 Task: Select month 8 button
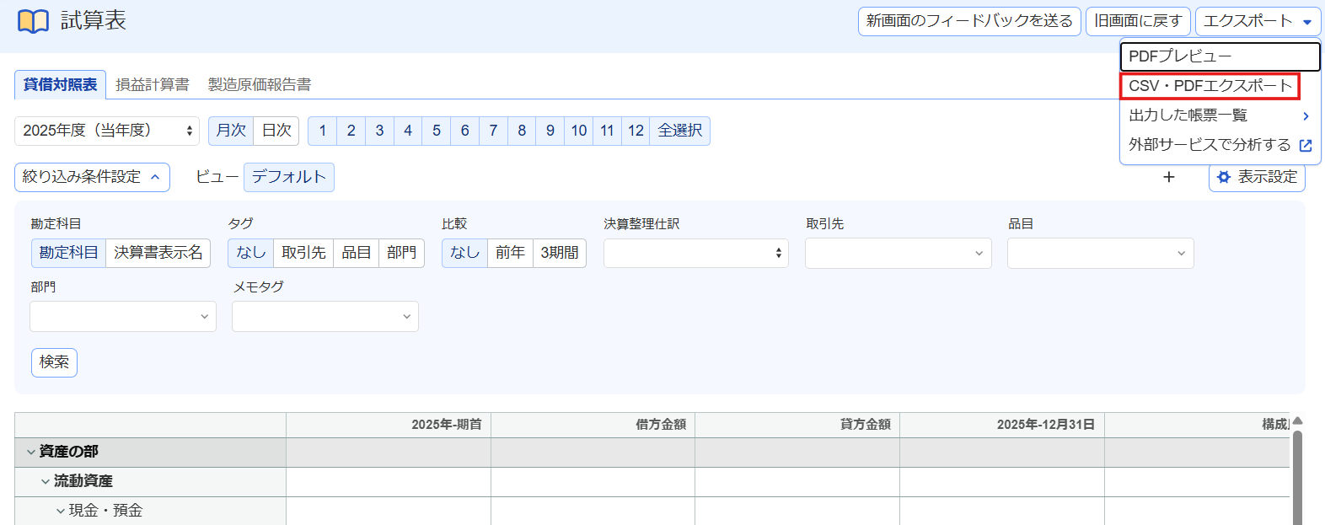522,131
